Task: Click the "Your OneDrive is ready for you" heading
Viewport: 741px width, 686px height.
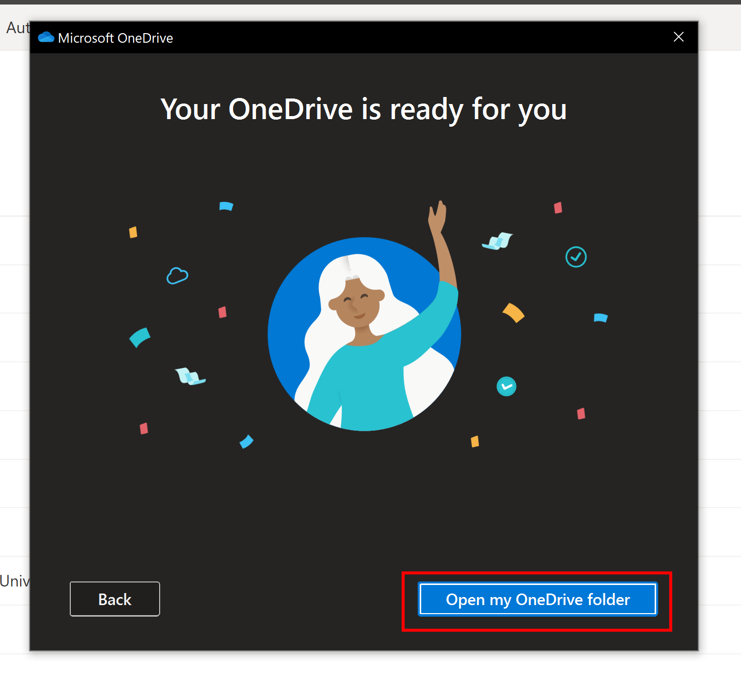Action: pos(364,110)
